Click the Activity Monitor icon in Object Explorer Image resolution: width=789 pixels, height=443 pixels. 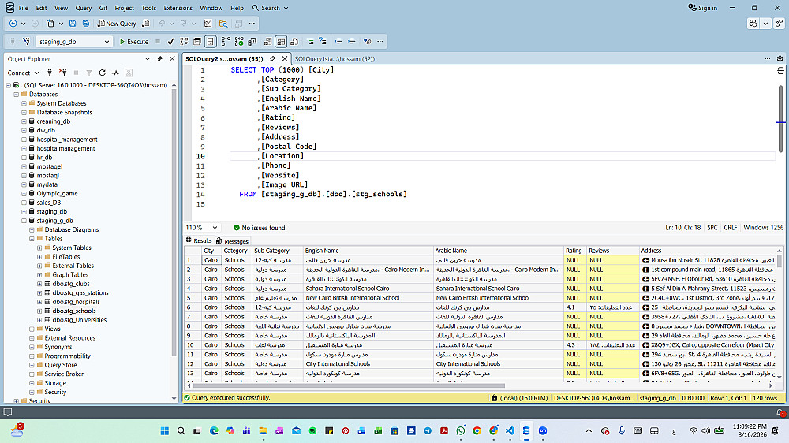[x=115, y=73]
